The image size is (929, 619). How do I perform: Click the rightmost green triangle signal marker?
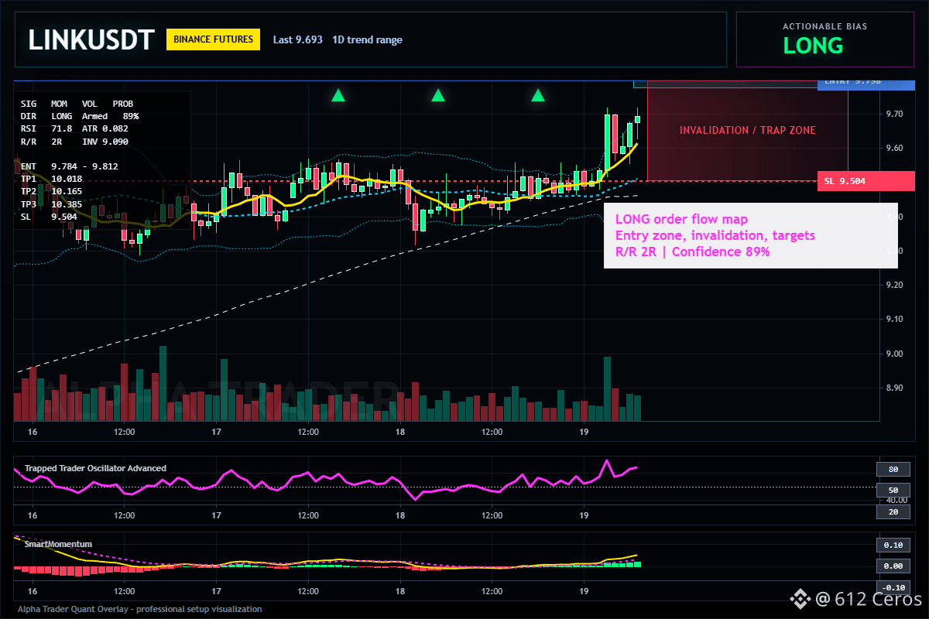(538, 95)
